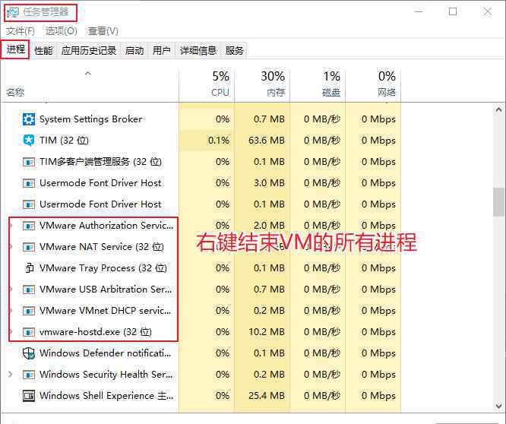The height and width of the screenshot is (424, 506).
Task: Sort by the 网络 column header
Action: 373,85
